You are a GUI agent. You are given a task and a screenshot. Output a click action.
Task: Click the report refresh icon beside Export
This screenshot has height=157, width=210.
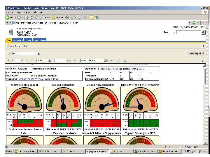(118, 60)
